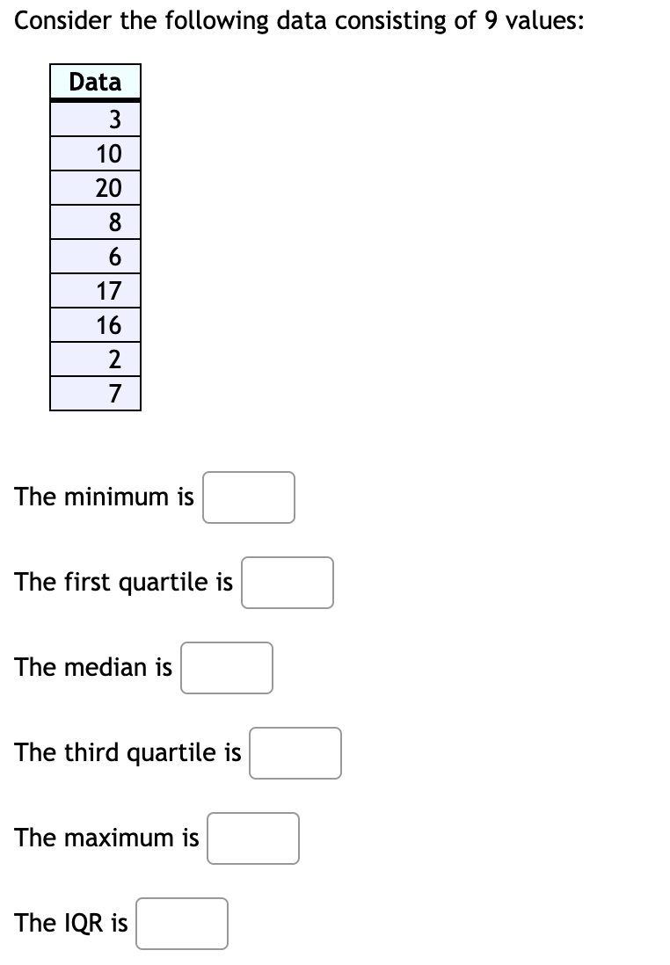Click the median answer input field

227,668
